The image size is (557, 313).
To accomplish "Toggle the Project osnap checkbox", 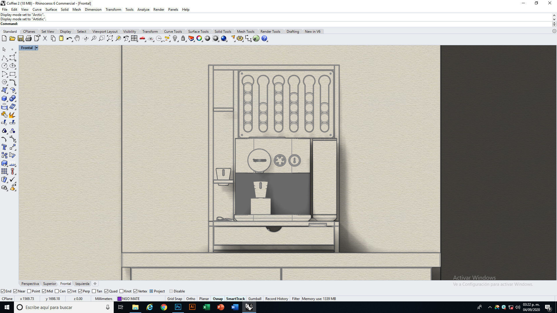I will point(151,291).
